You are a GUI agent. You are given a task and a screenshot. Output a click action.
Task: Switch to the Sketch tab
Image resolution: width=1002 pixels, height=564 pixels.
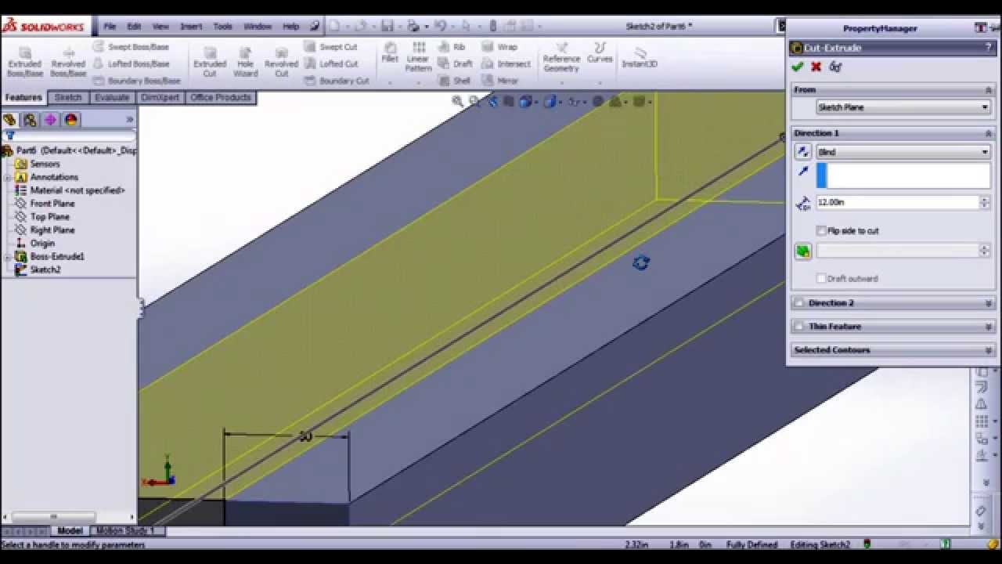pyautogui.click(x=68, y=98)
